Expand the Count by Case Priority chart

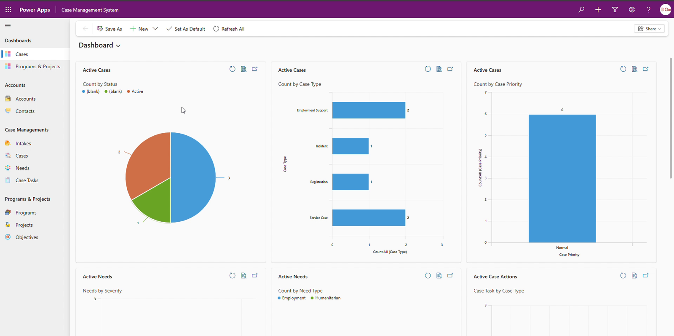click(645, 69)
